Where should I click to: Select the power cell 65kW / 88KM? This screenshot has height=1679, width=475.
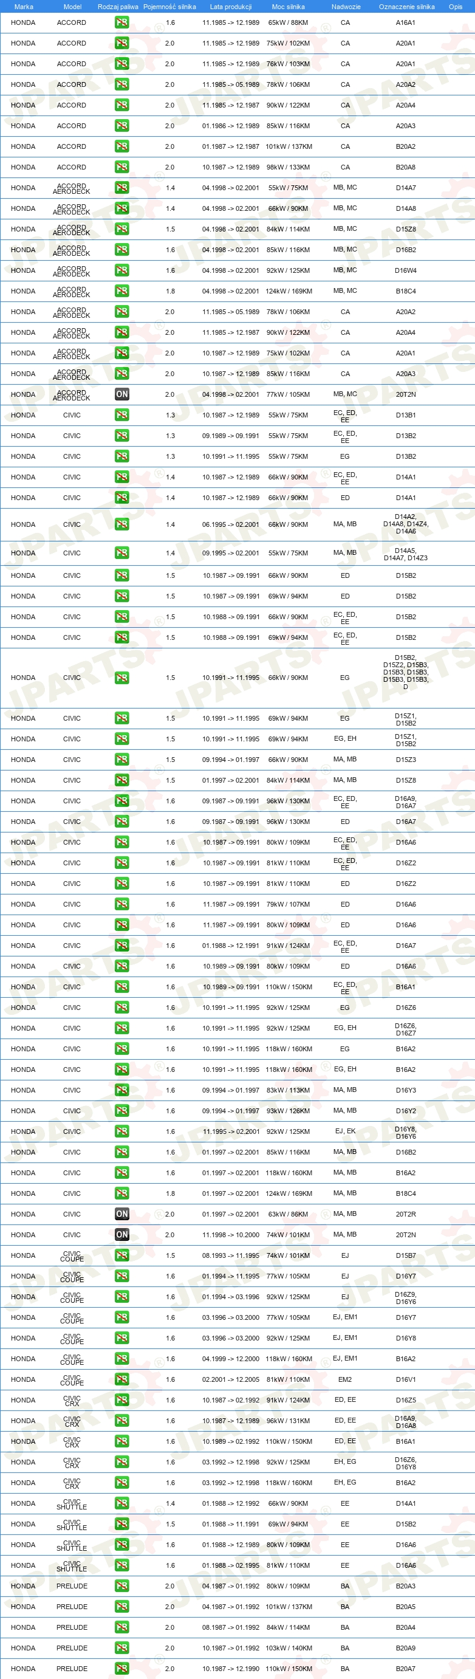288,22
